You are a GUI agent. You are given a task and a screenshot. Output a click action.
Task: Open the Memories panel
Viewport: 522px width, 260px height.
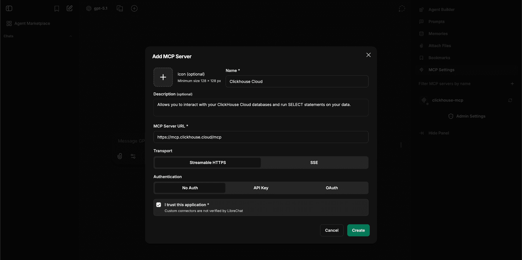pyautogui.click(x=438, y=34)
